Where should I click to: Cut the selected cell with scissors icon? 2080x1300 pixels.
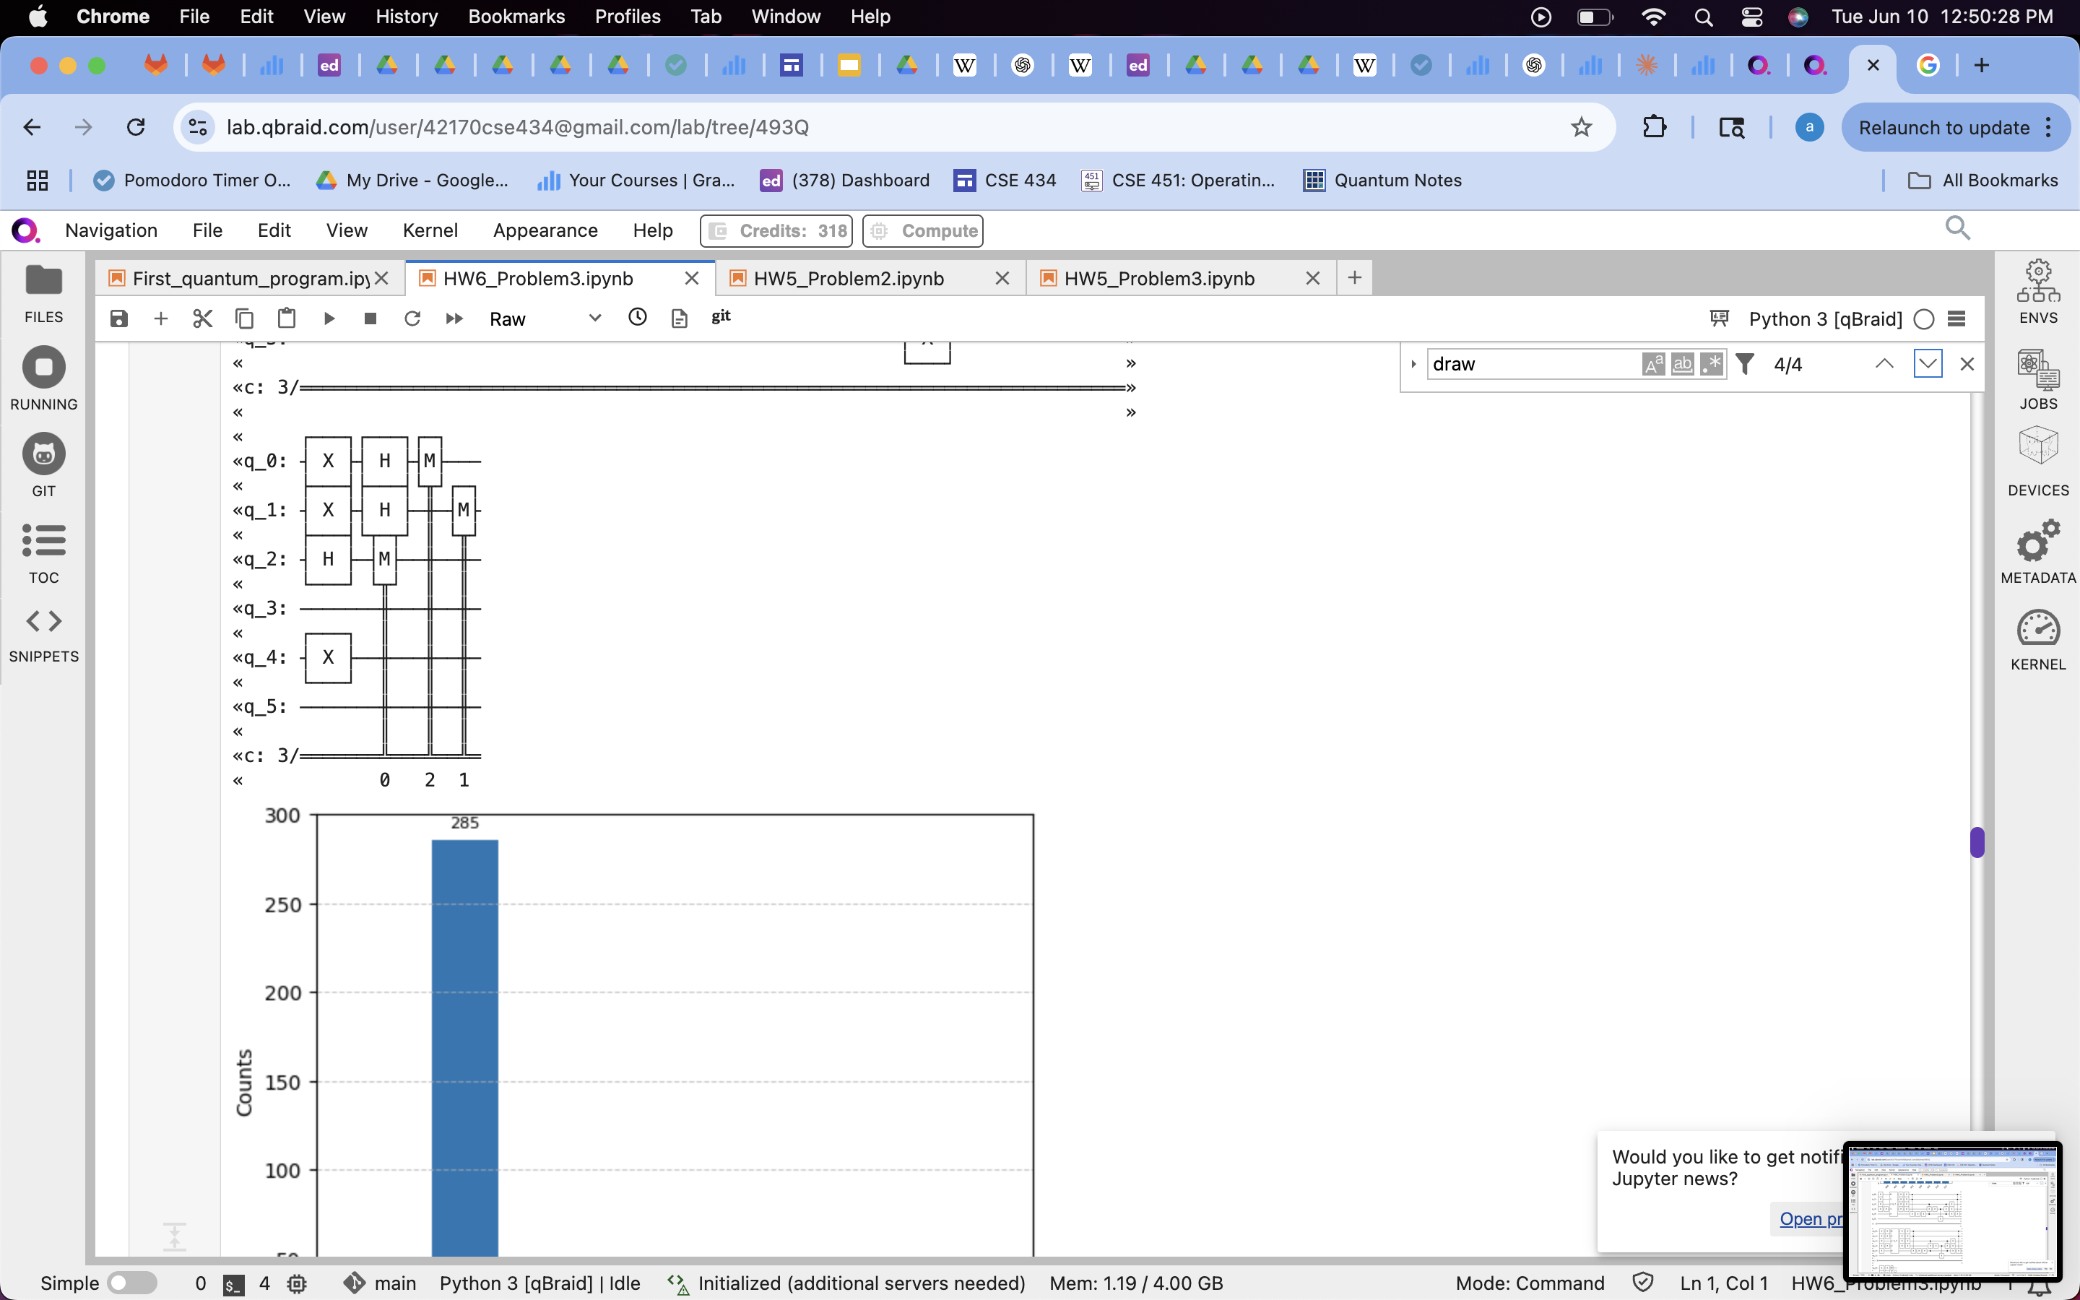coord(203,319)
